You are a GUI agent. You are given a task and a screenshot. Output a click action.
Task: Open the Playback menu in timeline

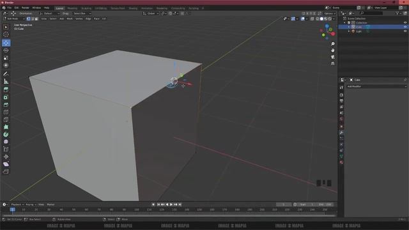(17, 204)
